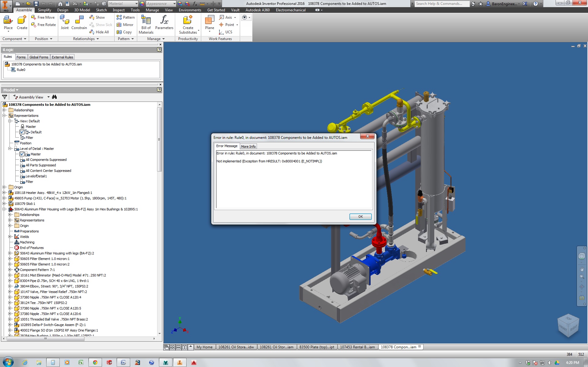588x367 pixels.
Task: Open the Inspect ribbon tab
Action: point(119,10)
